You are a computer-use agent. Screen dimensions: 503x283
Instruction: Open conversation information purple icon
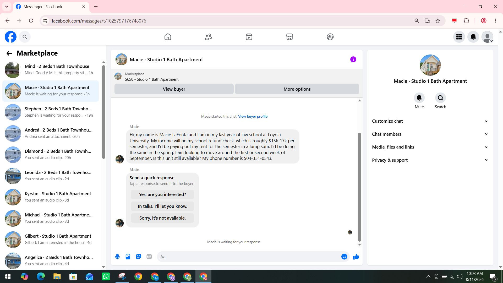[x=353, y=59]
